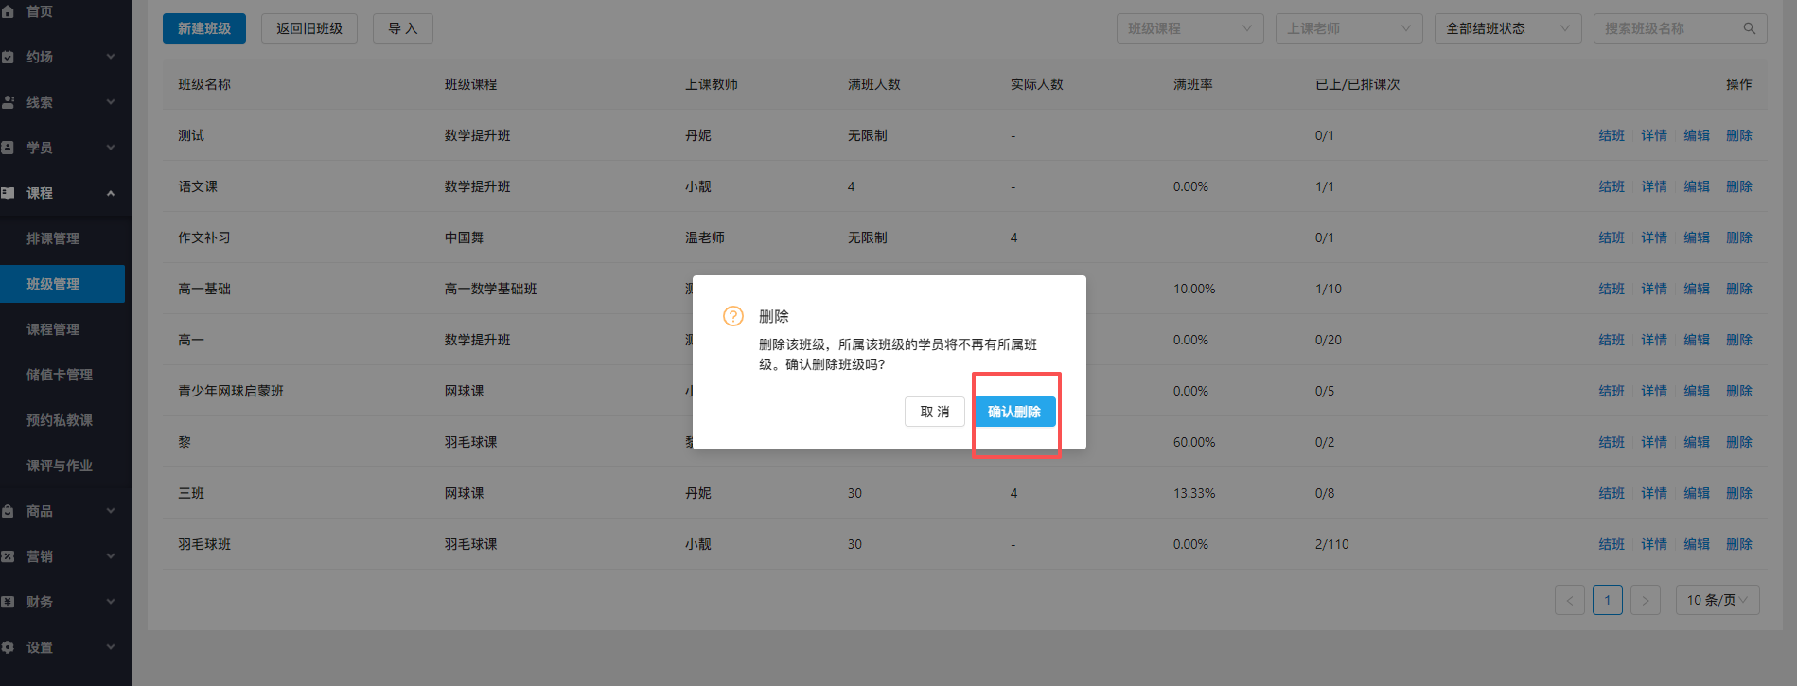
Task: Click 详情 for the 语文课 row
Action: tap(1654, 186)
